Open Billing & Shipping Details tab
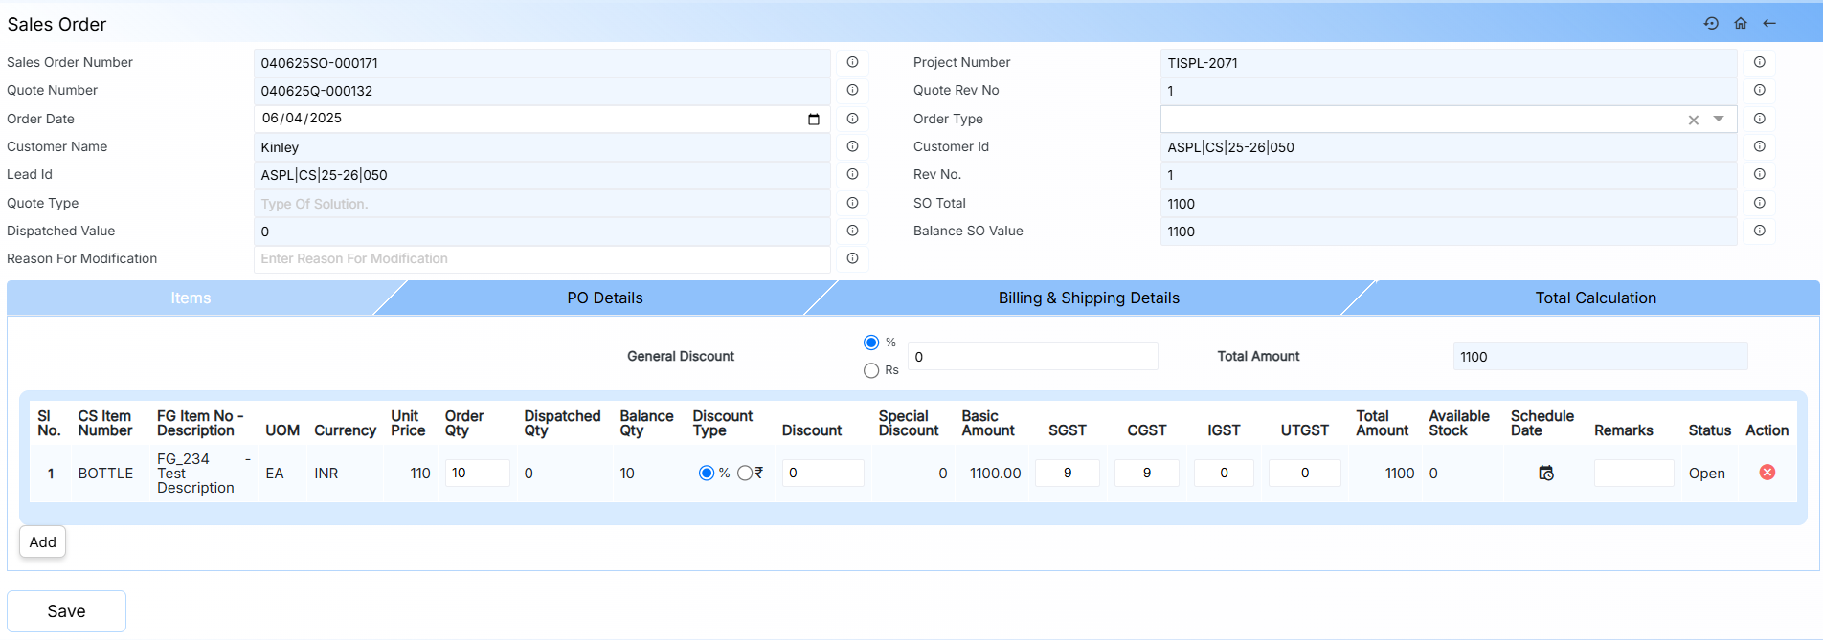Screen dimensions: 1823x640 coord(1088,298)
